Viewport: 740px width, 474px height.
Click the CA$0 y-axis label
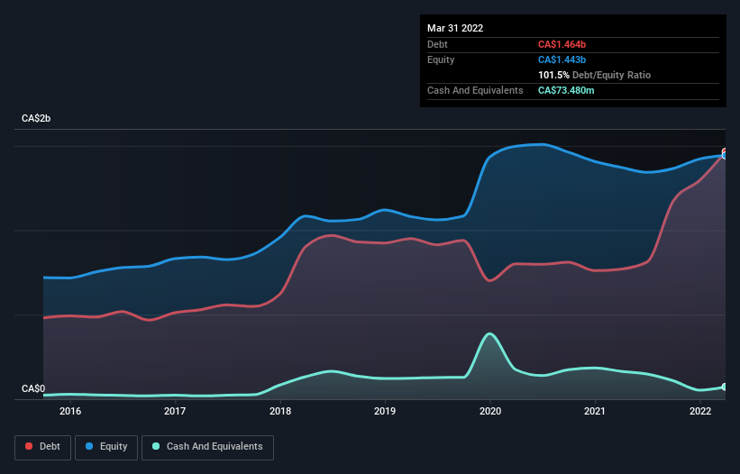point(33,388)
